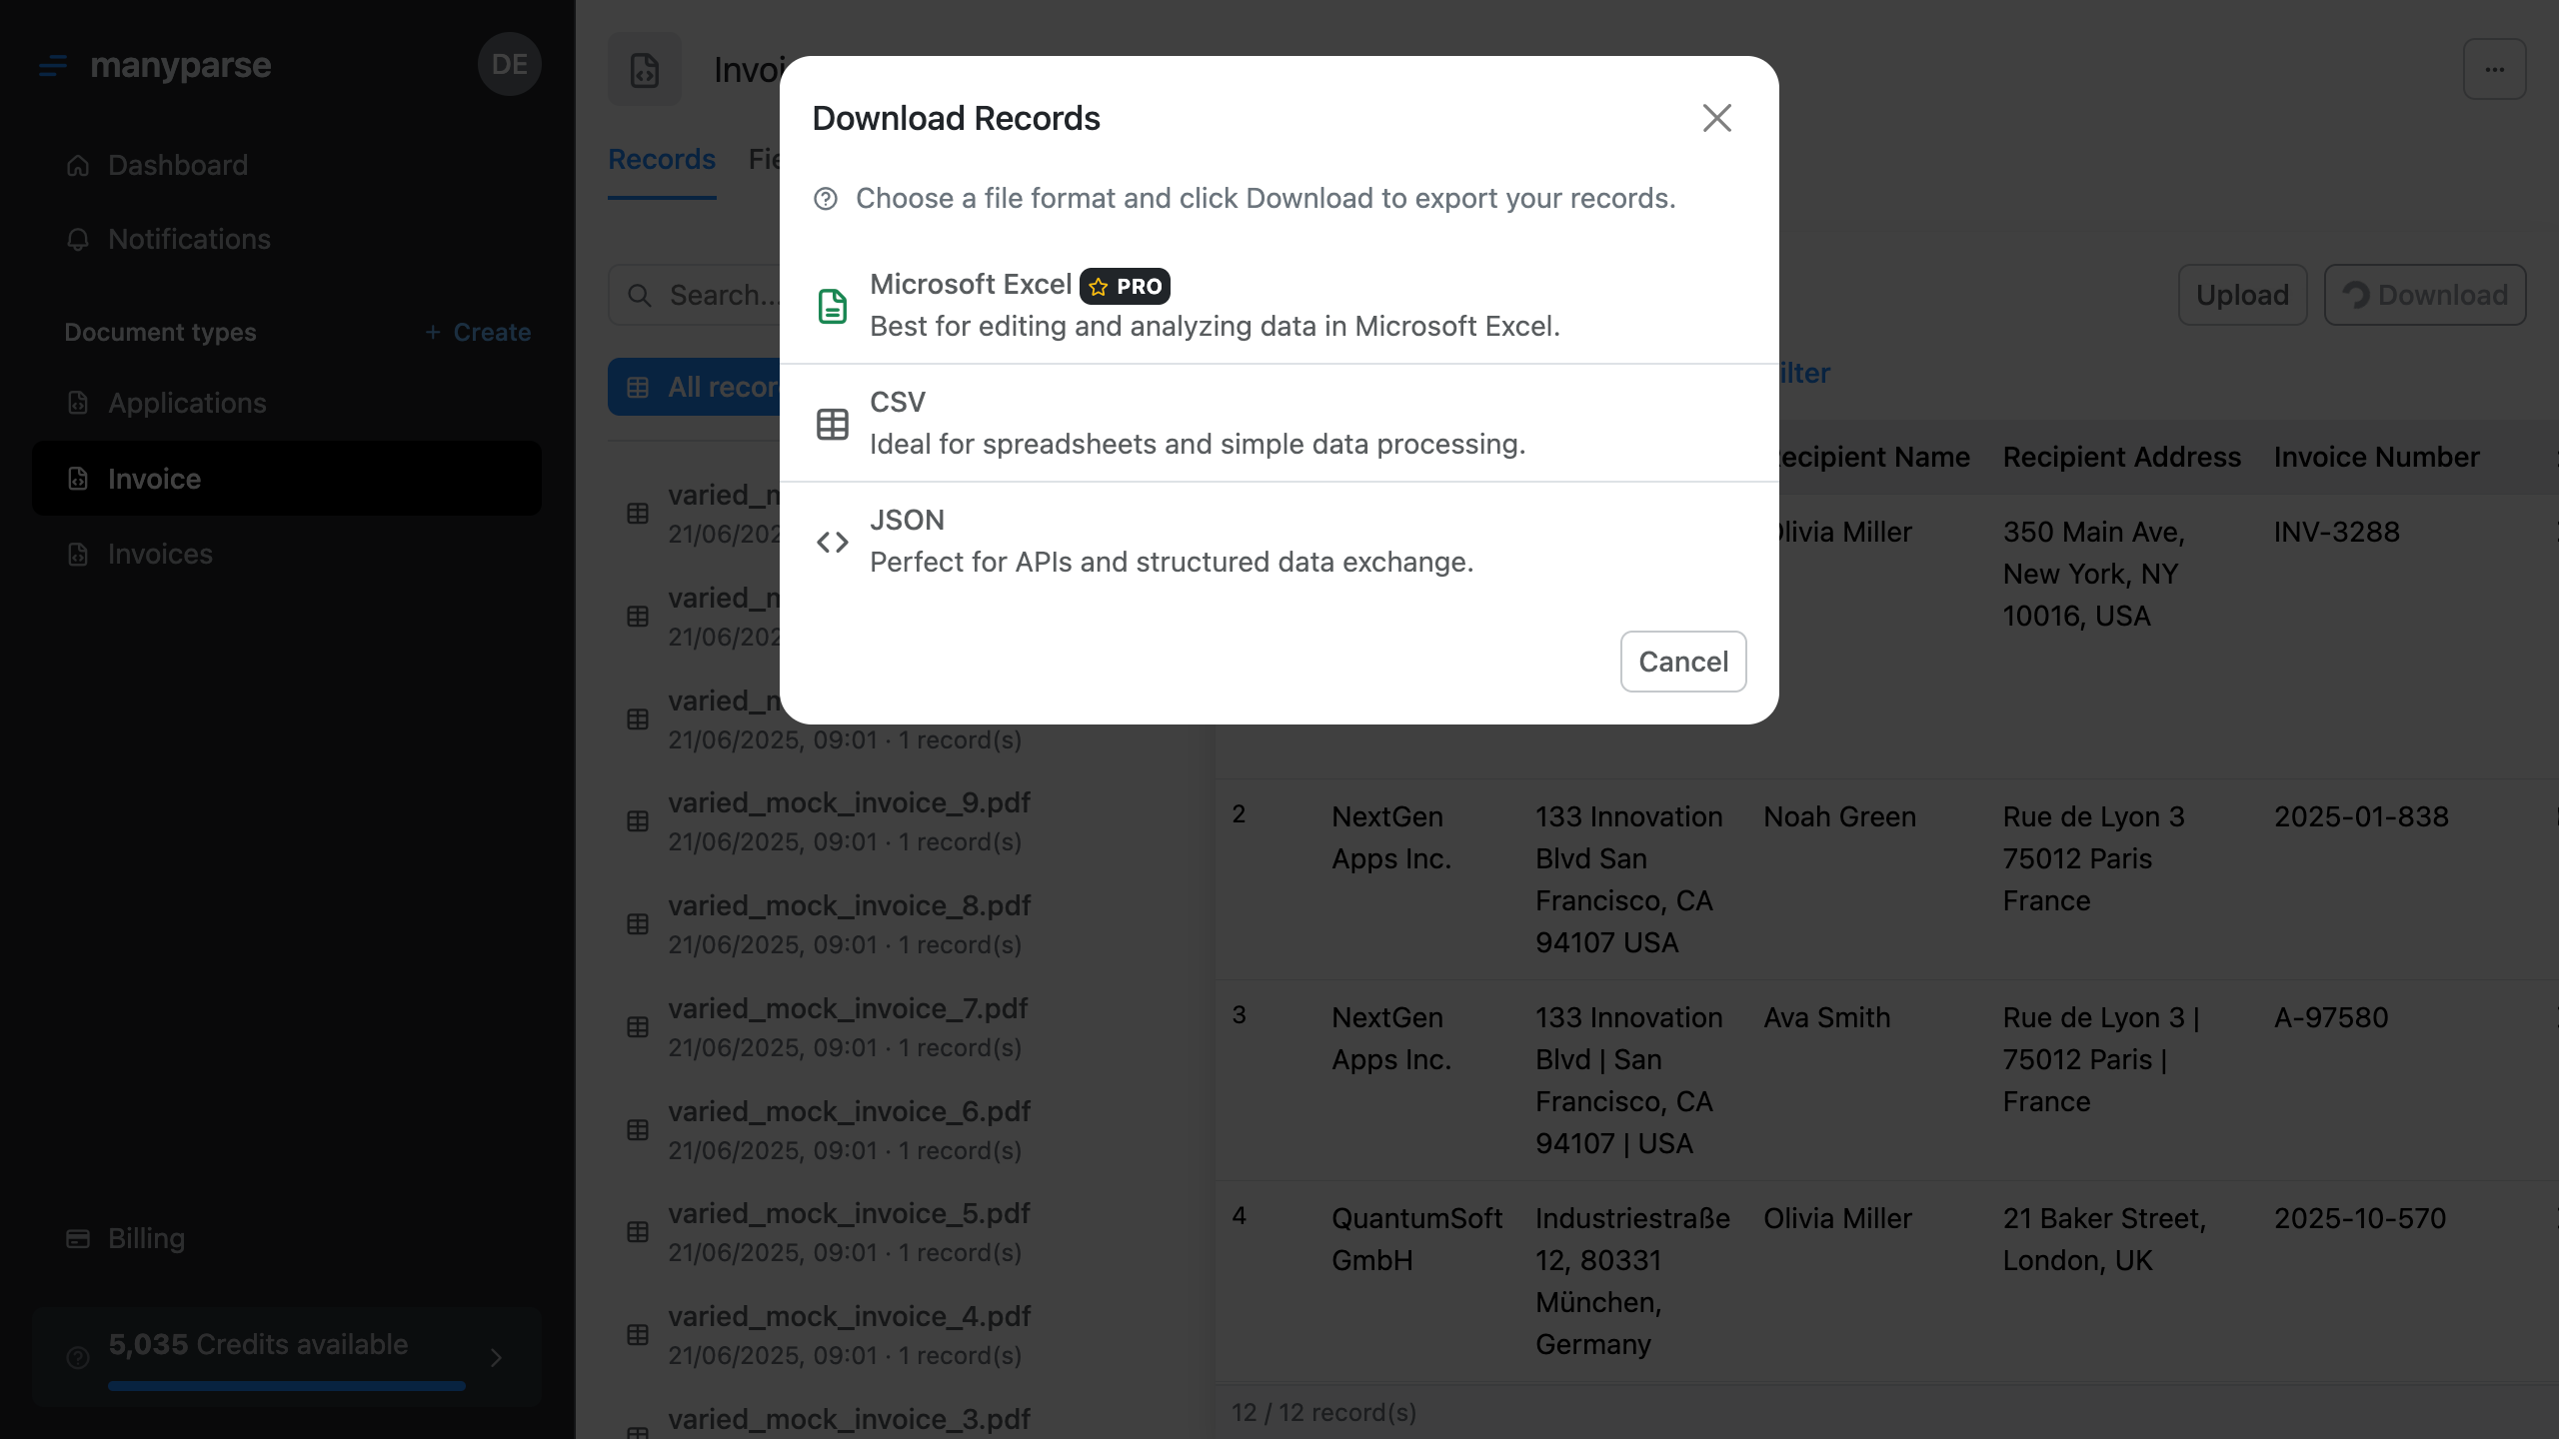Click the manyparse logo icon
The height and width of the screenshot is (1439, 2559).
pos(53,66)
